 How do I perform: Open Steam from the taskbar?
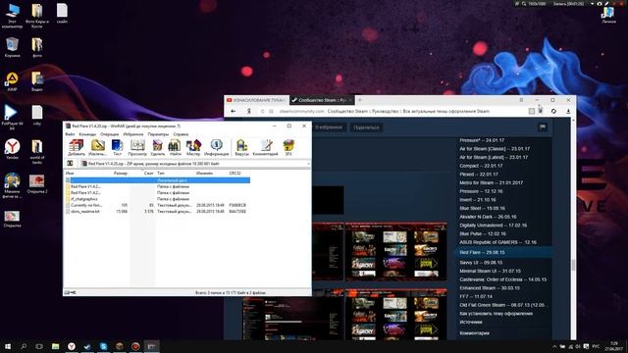coord(87,346)
